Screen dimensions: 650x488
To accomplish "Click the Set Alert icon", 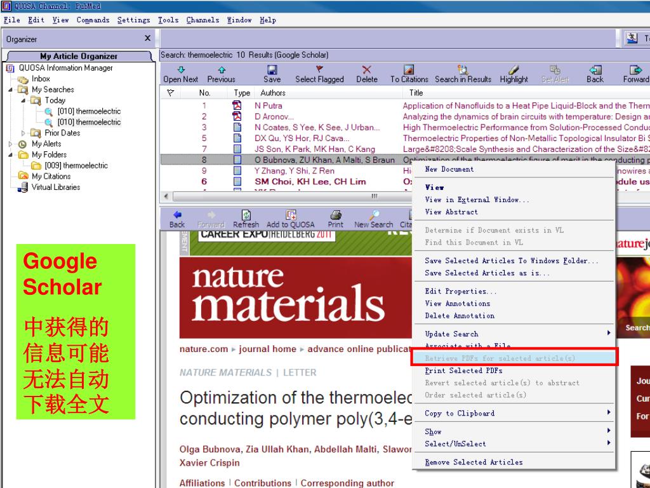I will point(555,69).
